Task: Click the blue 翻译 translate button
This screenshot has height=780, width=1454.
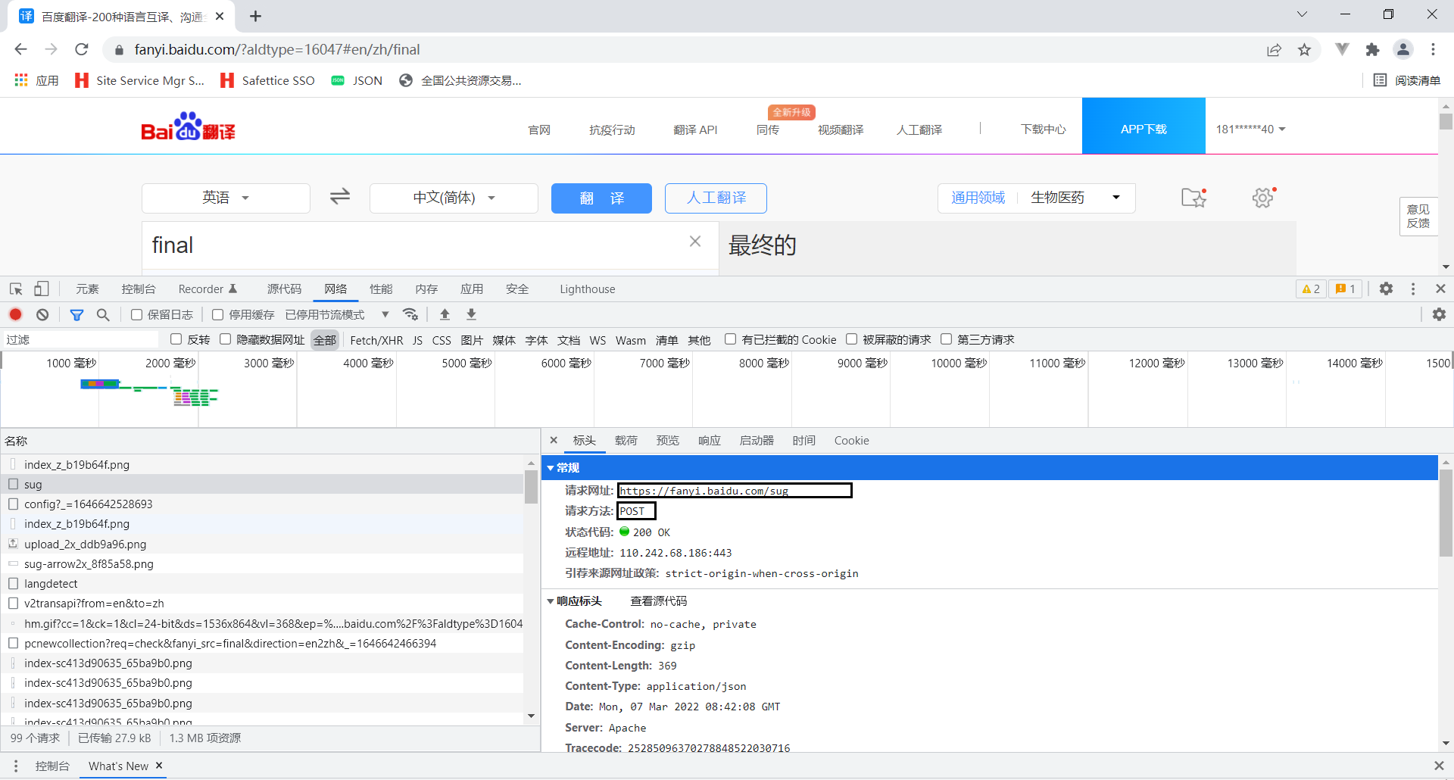Action: pos(601,198)
